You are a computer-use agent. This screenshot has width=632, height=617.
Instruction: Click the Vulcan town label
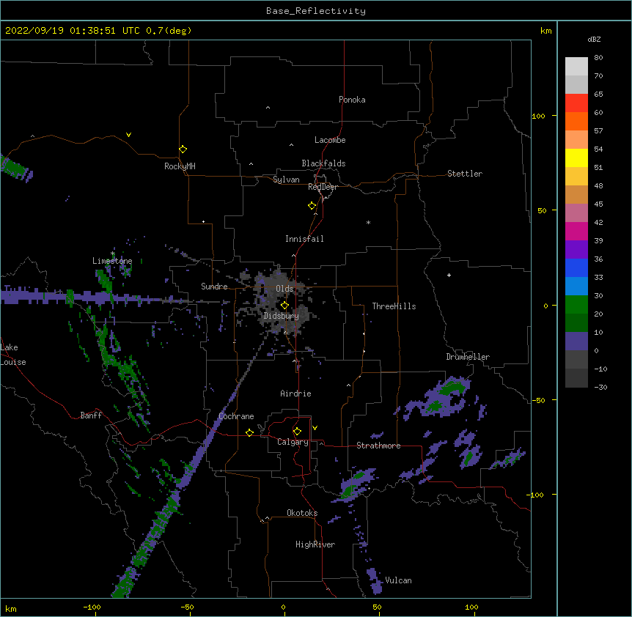[398, 580]
